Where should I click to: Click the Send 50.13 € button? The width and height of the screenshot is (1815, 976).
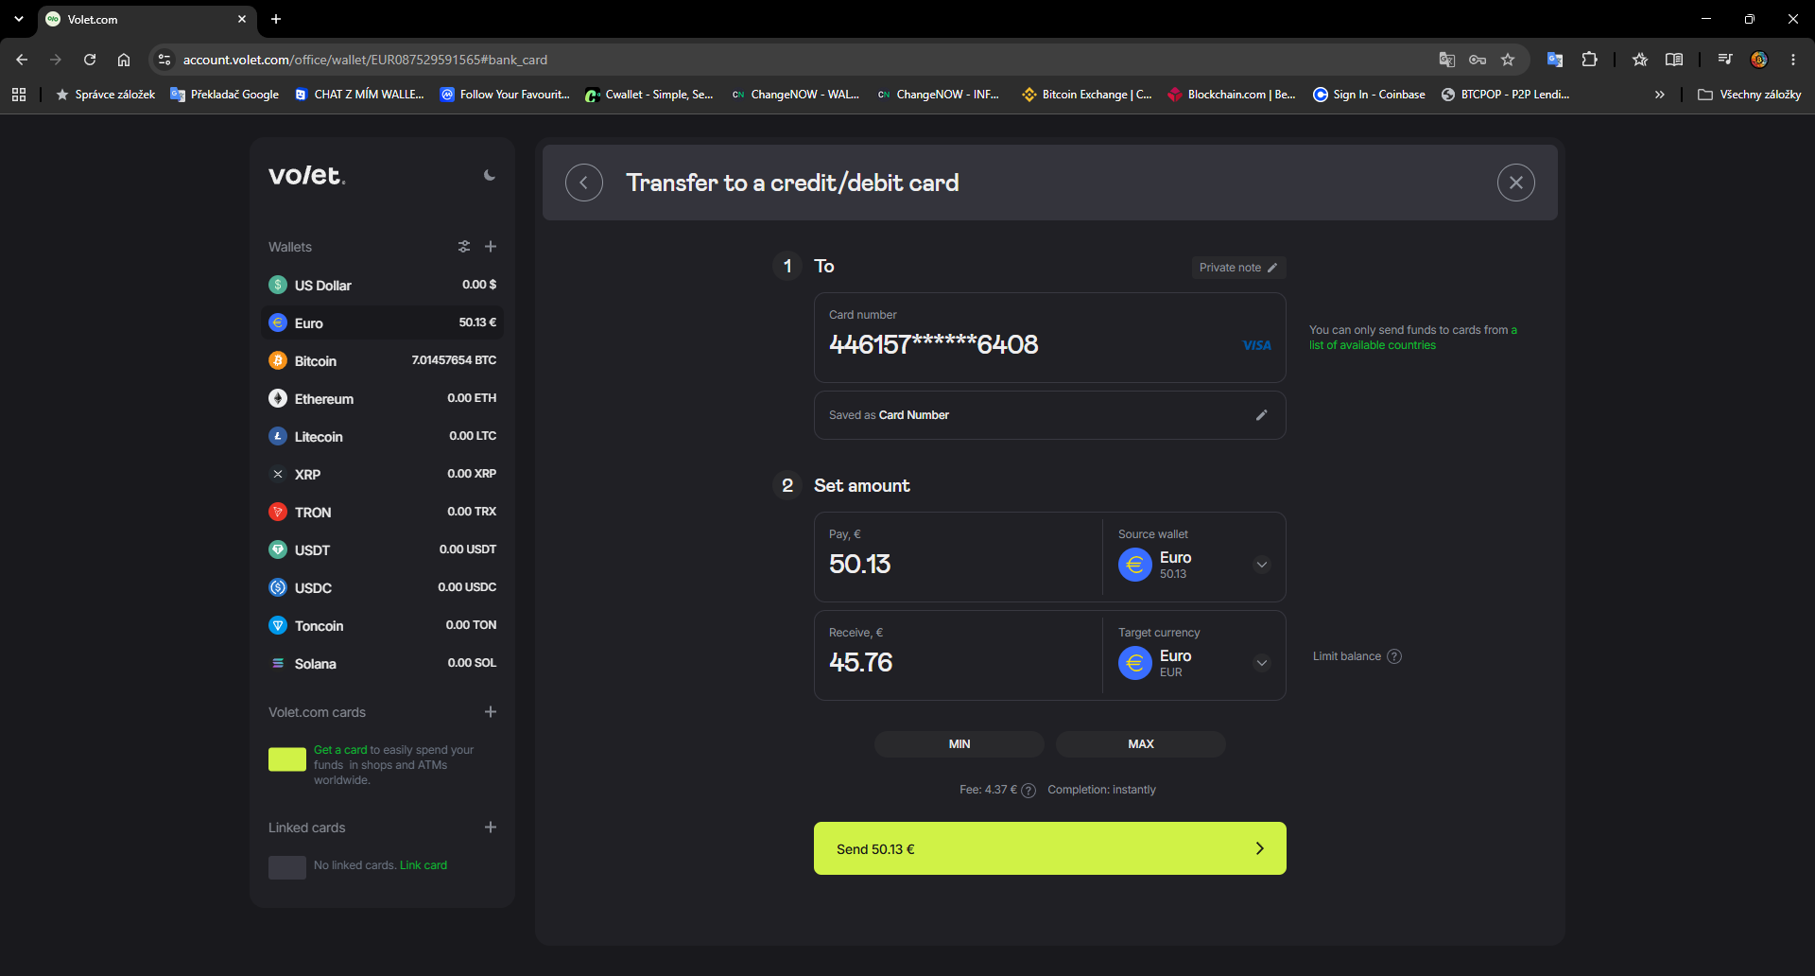[1050, 848]
